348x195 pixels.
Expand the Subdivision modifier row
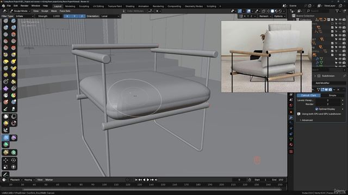click(x=315, y=76)
